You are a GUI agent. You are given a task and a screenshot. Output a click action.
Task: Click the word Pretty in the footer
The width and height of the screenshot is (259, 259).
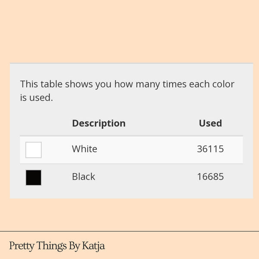coord(22,246)
